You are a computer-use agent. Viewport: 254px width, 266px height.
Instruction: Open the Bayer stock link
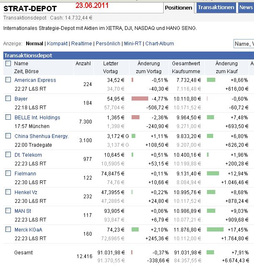pos(21,99)
